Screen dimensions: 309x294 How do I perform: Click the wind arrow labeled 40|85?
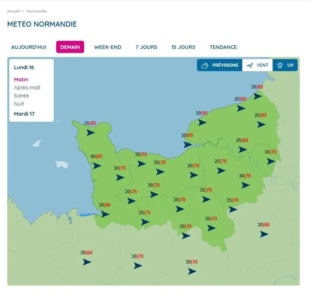(97, 165)
